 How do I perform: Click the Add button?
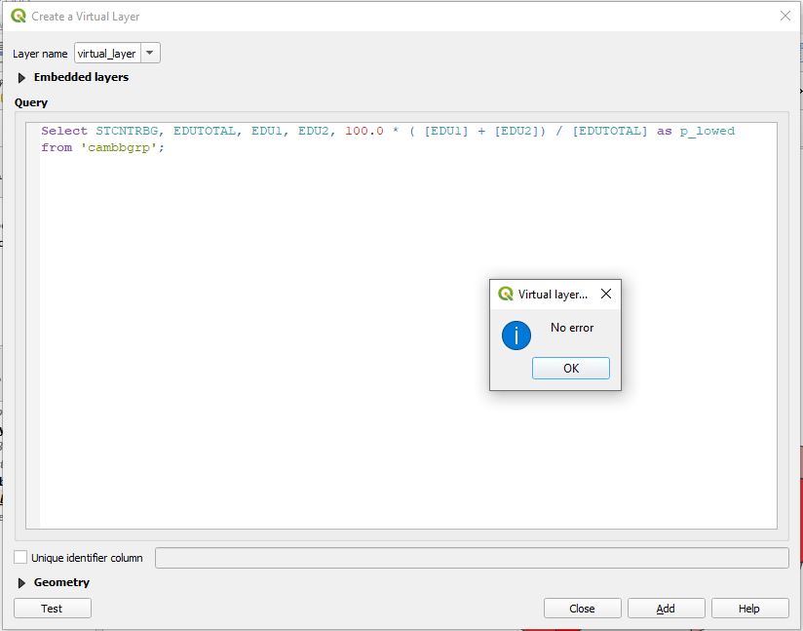[666, 609]
